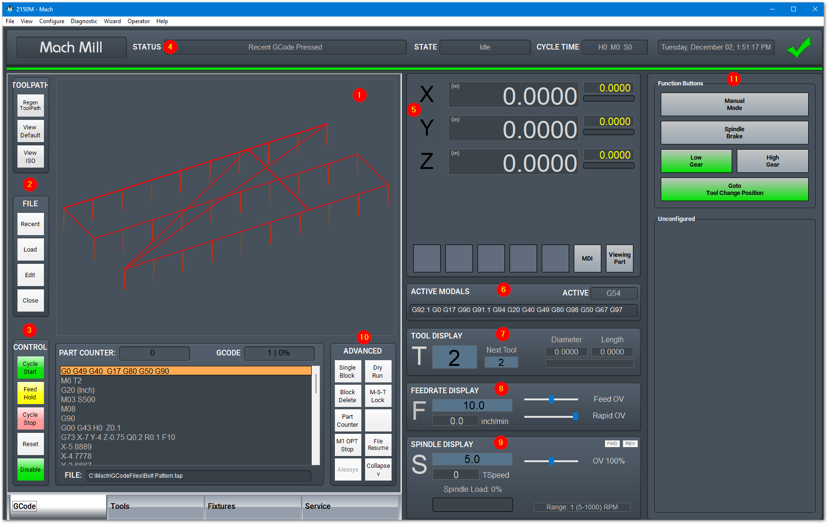Click Goto Tool Change Position
Viewport: 828px width, 524px height.
(x=734, y=189)
